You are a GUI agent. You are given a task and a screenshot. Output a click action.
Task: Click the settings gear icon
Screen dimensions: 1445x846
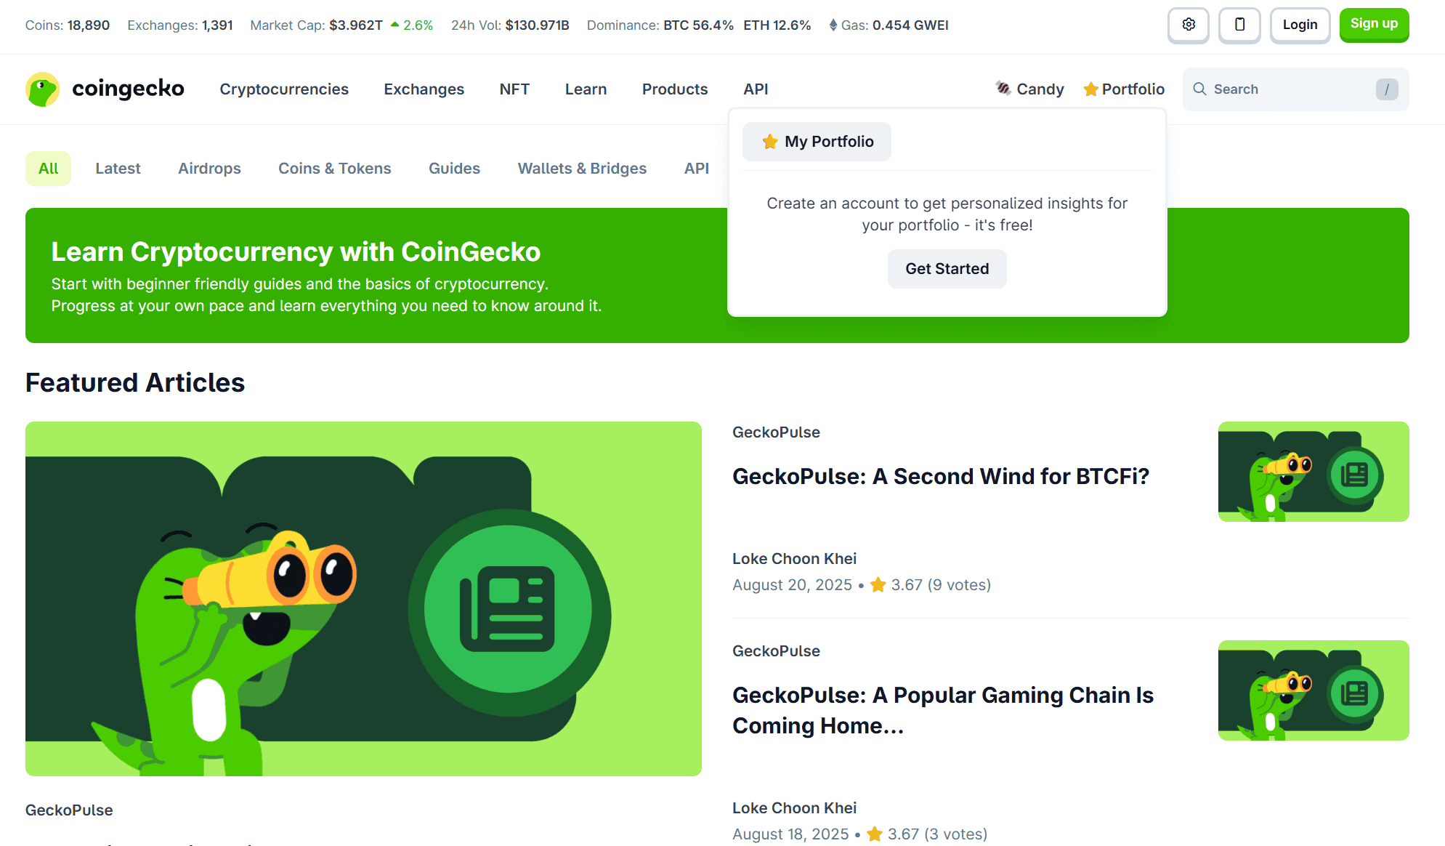pos(1189,25)
